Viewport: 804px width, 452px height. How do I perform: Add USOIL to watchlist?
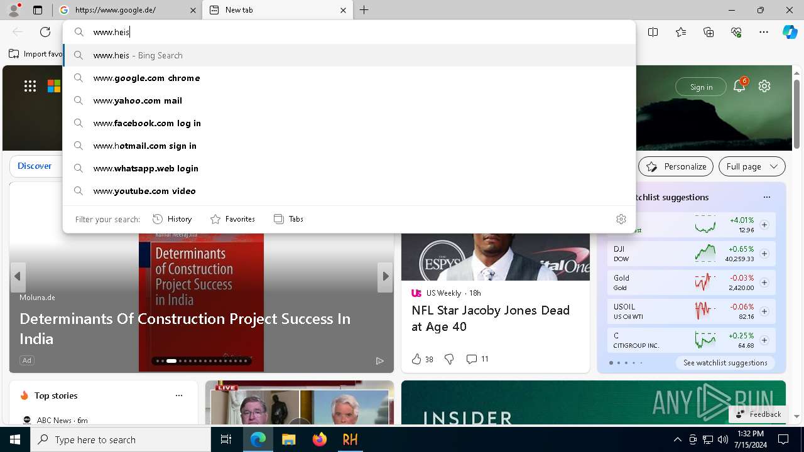click(x=764, y=311)
